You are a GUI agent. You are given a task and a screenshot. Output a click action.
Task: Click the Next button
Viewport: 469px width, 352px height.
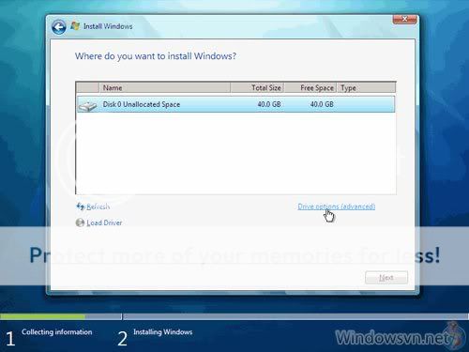click(386, 278)
